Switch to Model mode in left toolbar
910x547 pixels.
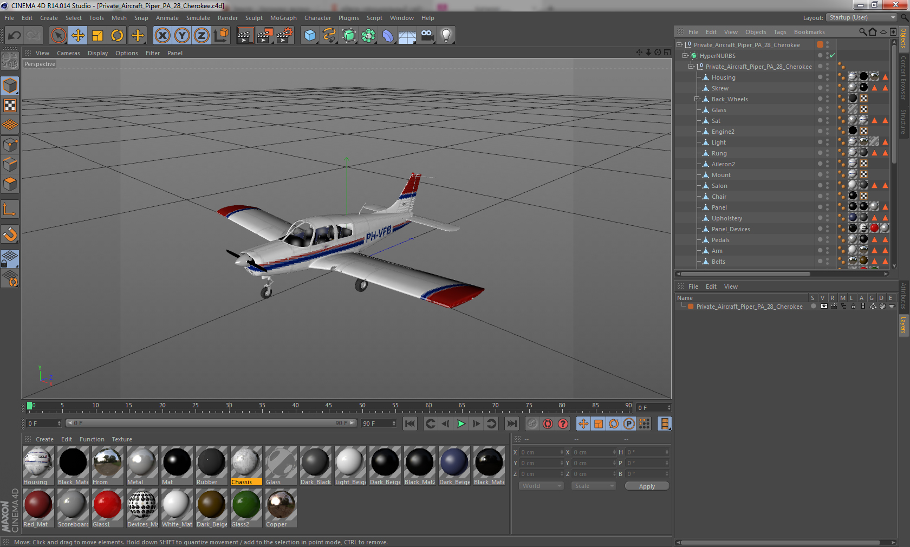pos(10,86)
